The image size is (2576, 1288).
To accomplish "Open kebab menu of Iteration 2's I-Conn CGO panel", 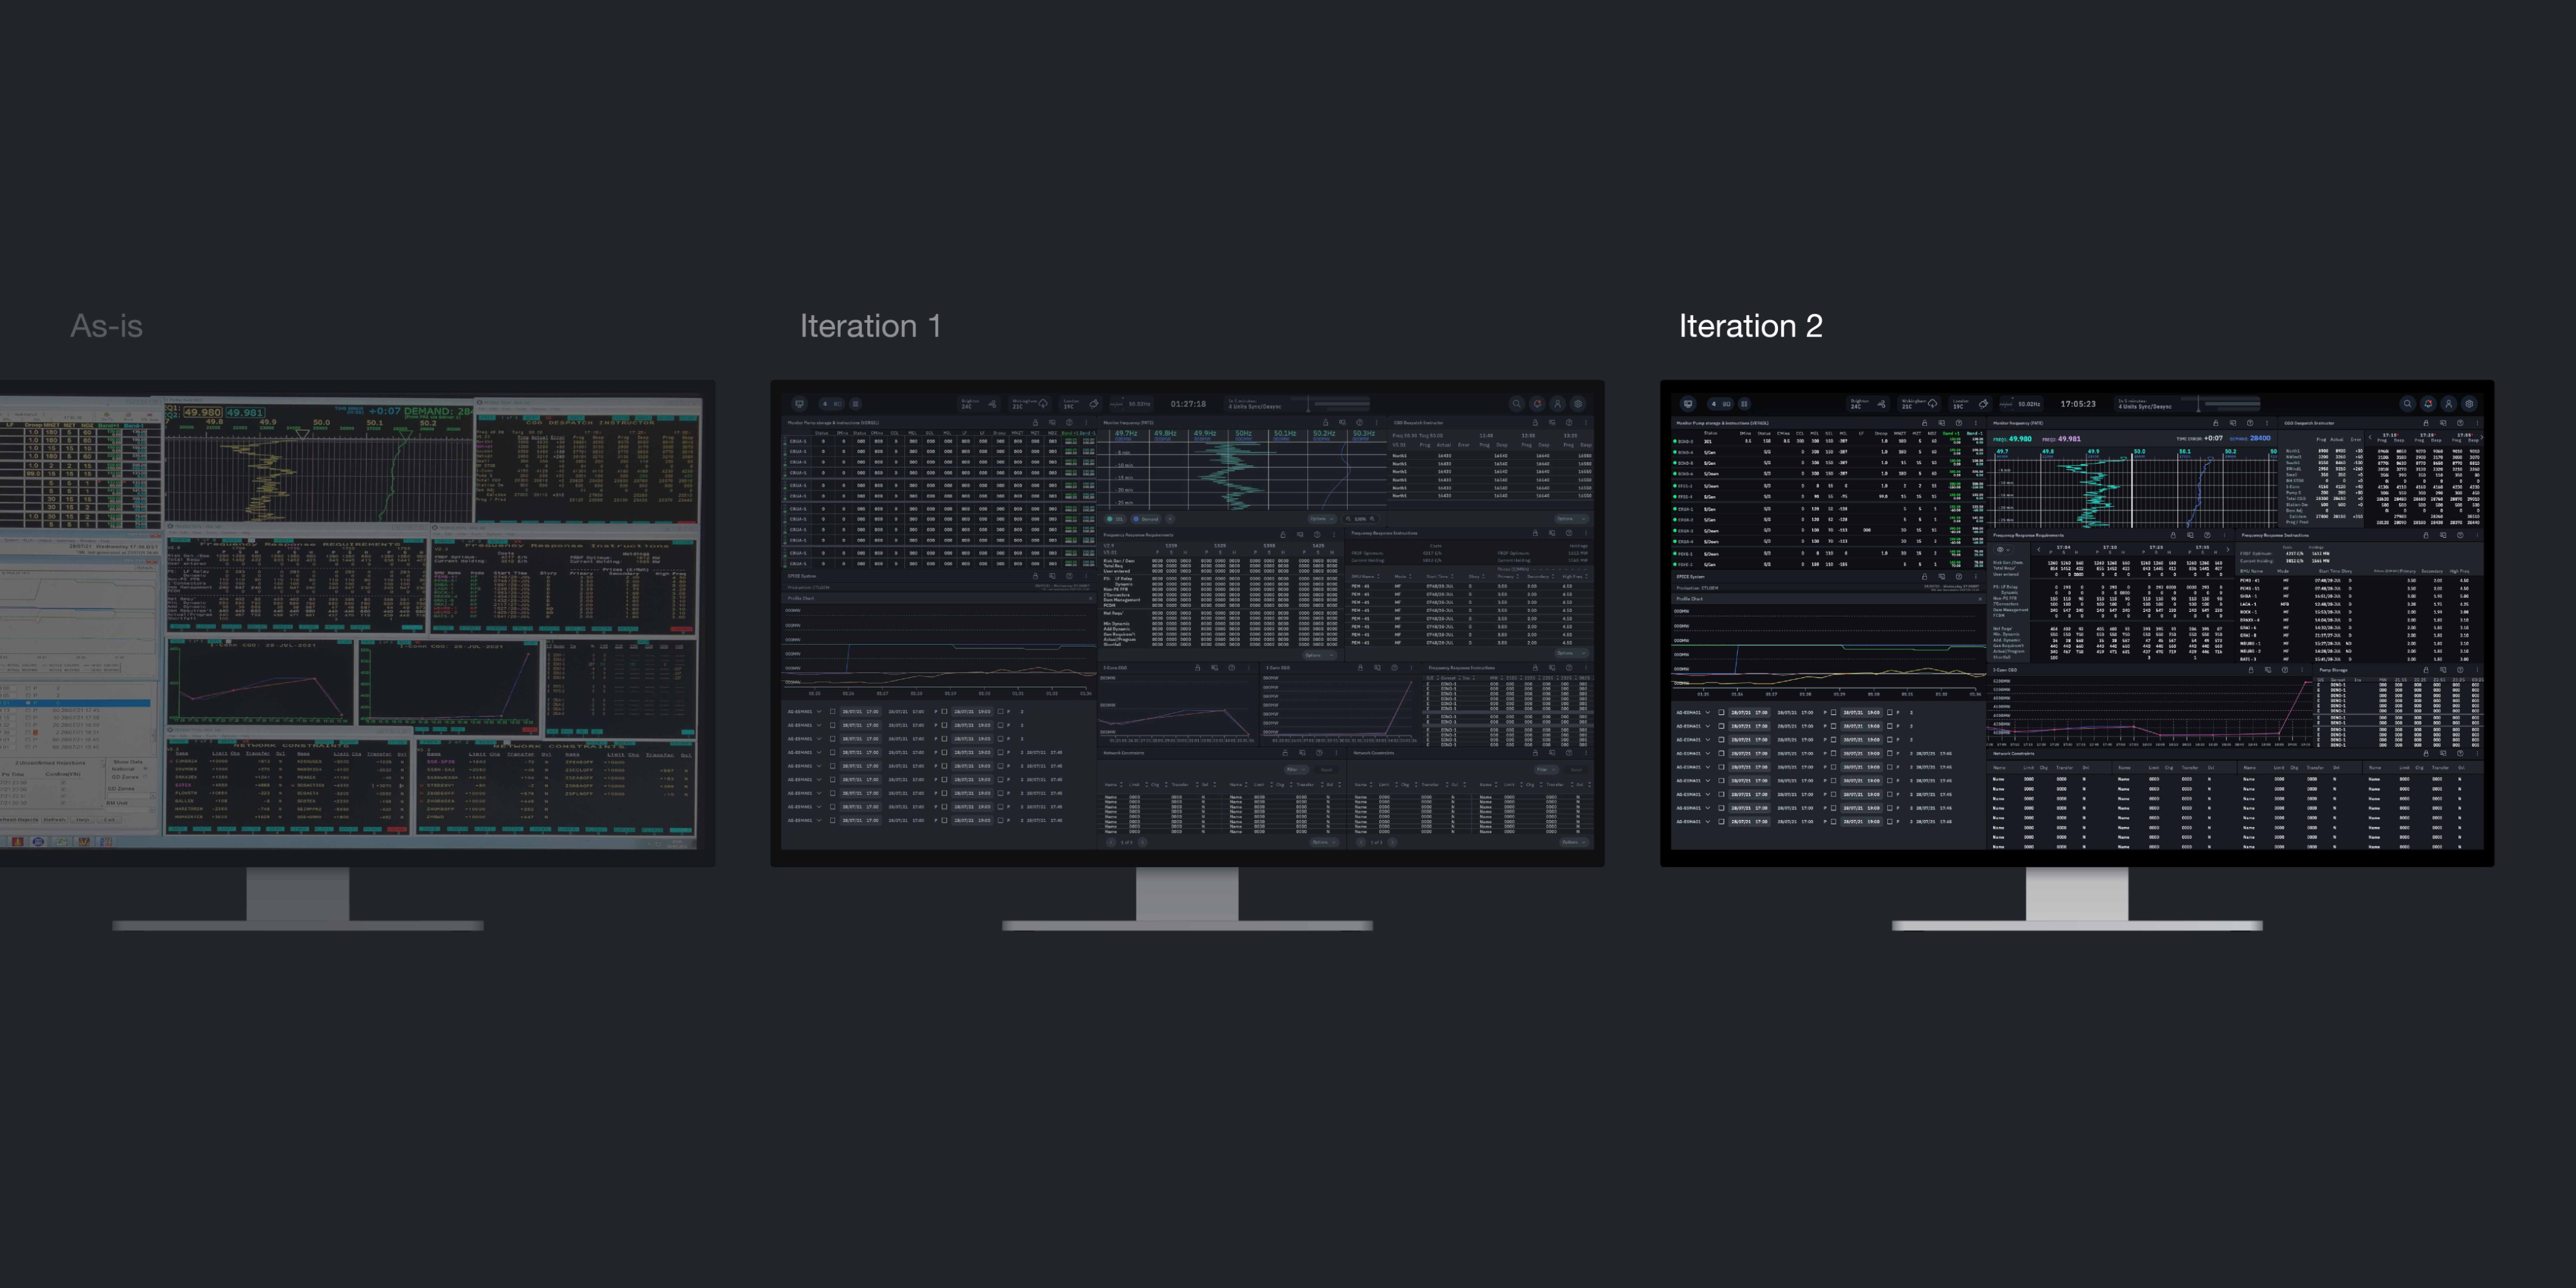I will [x=2302, y=670].
